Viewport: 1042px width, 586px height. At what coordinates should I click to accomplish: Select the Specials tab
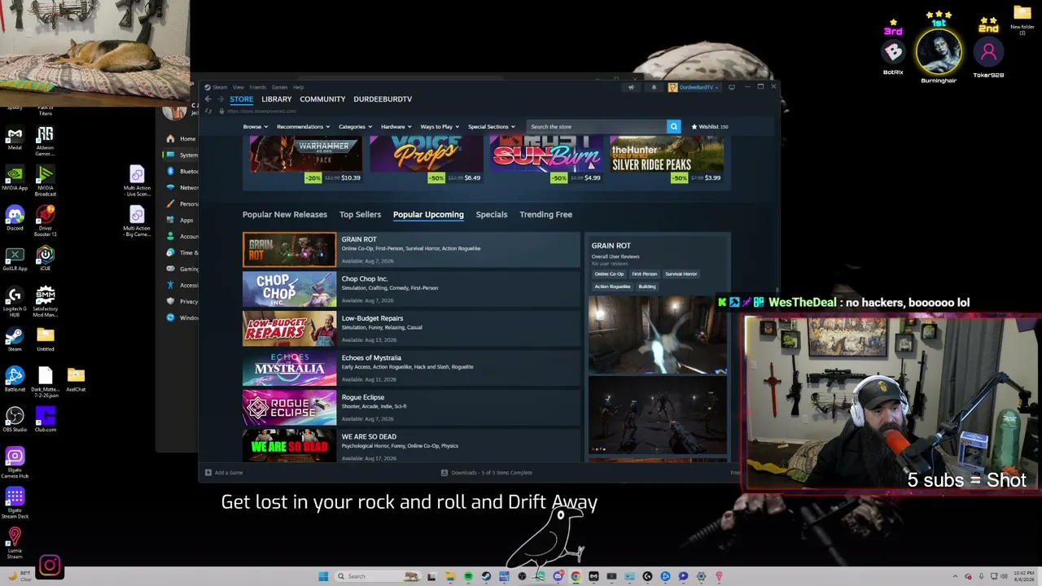(x=492, y=214)
